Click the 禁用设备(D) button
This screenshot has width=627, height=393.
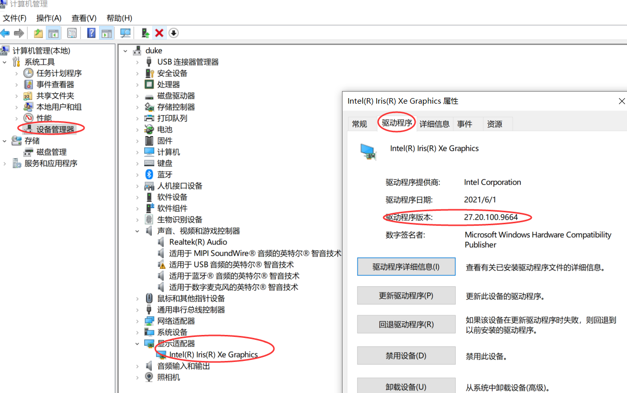coord(406,356)
